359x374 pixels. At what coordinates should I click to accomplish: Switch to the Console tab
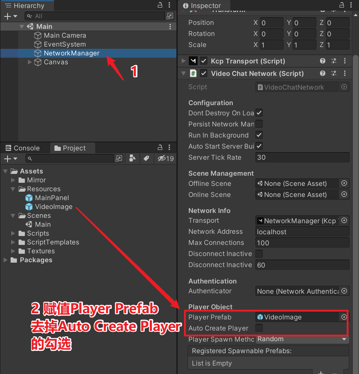point(23,148)
